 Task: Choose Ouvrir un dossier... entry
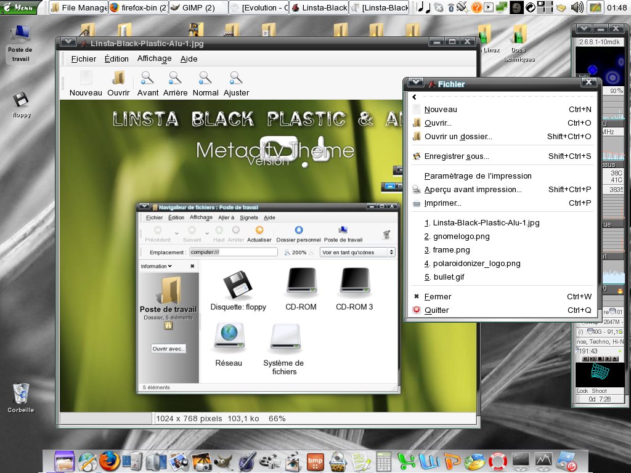(x=502, y=136)
